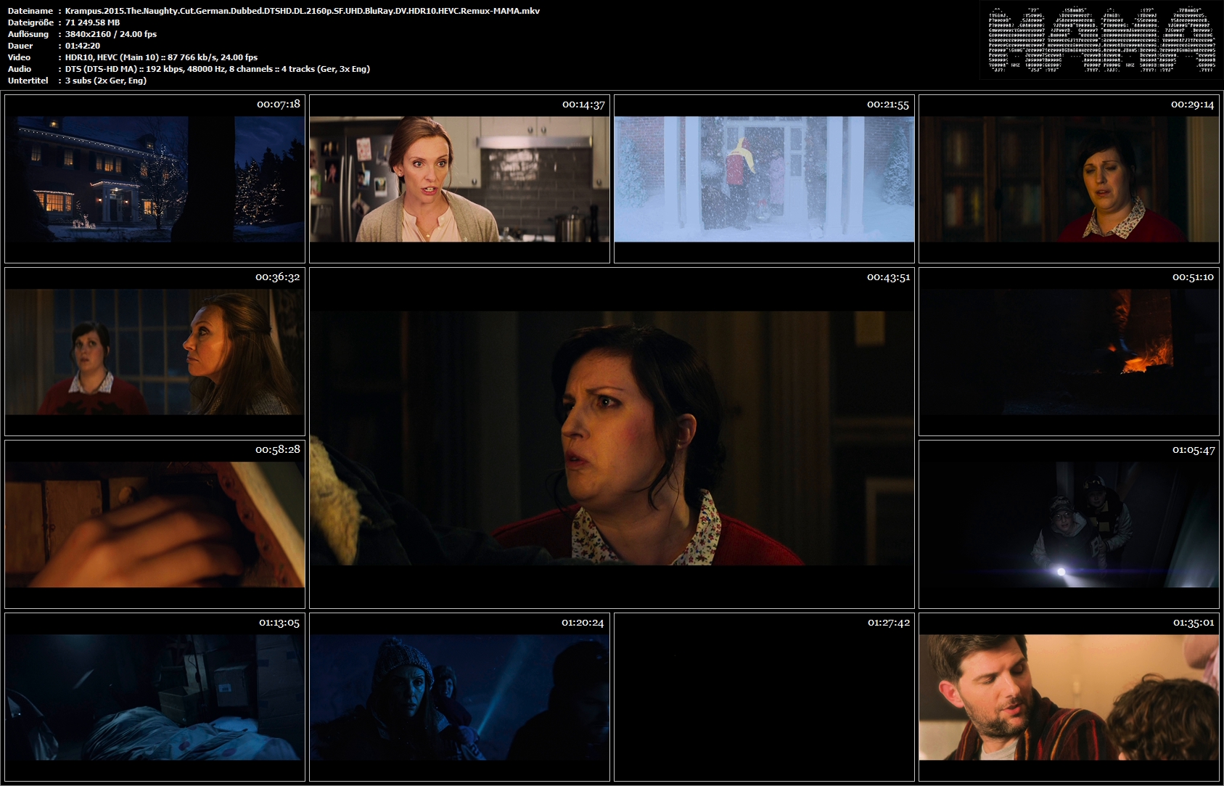Click the 00:29:14 woman in red sweater frame

click(1069, 179)
